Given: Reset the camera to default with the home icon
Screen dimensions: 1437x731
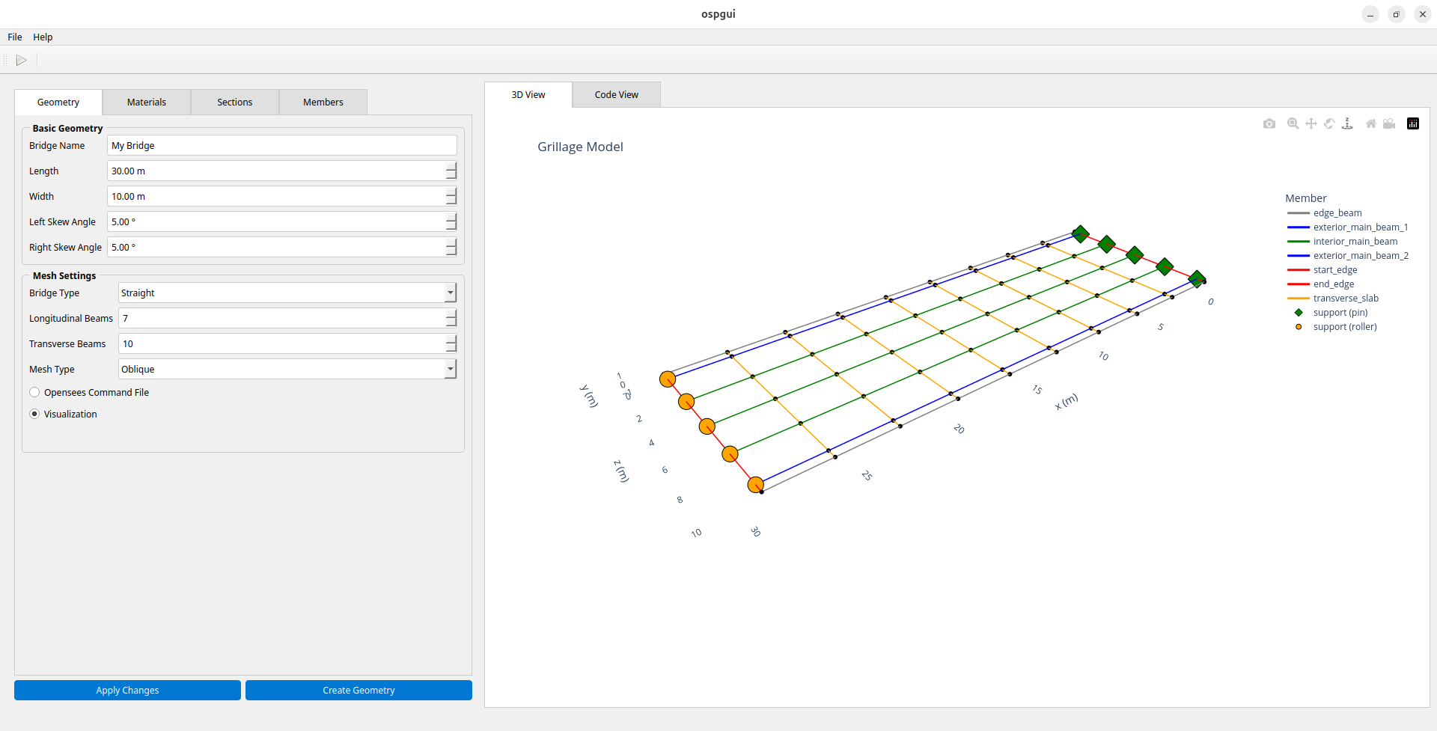Looking at the screenshot, I should (1370, 124).
